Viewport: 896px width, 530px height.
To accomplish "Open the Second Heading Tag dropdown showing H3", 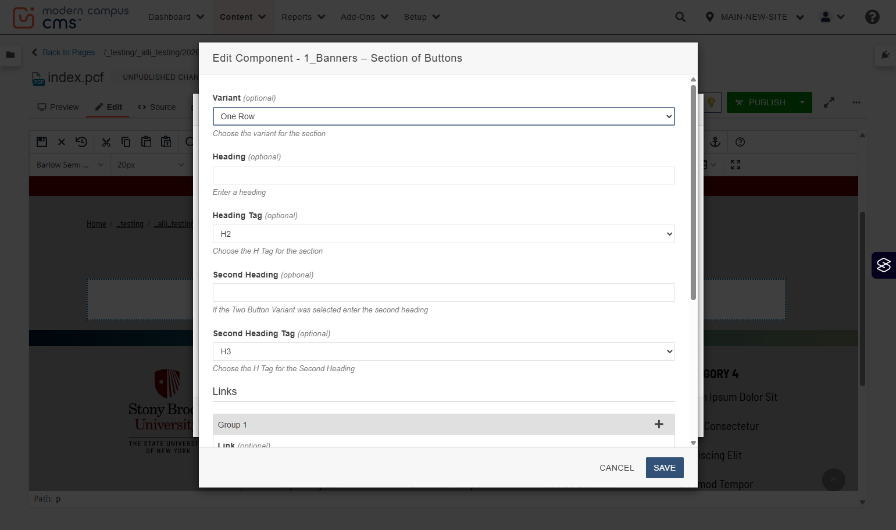I will tap(444, 351).
